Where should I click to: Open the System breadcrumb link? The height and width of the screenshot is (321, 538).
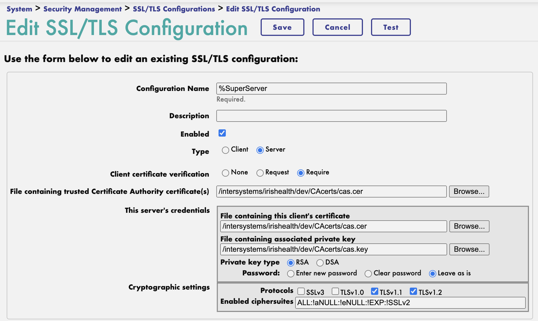pos(19,9)
